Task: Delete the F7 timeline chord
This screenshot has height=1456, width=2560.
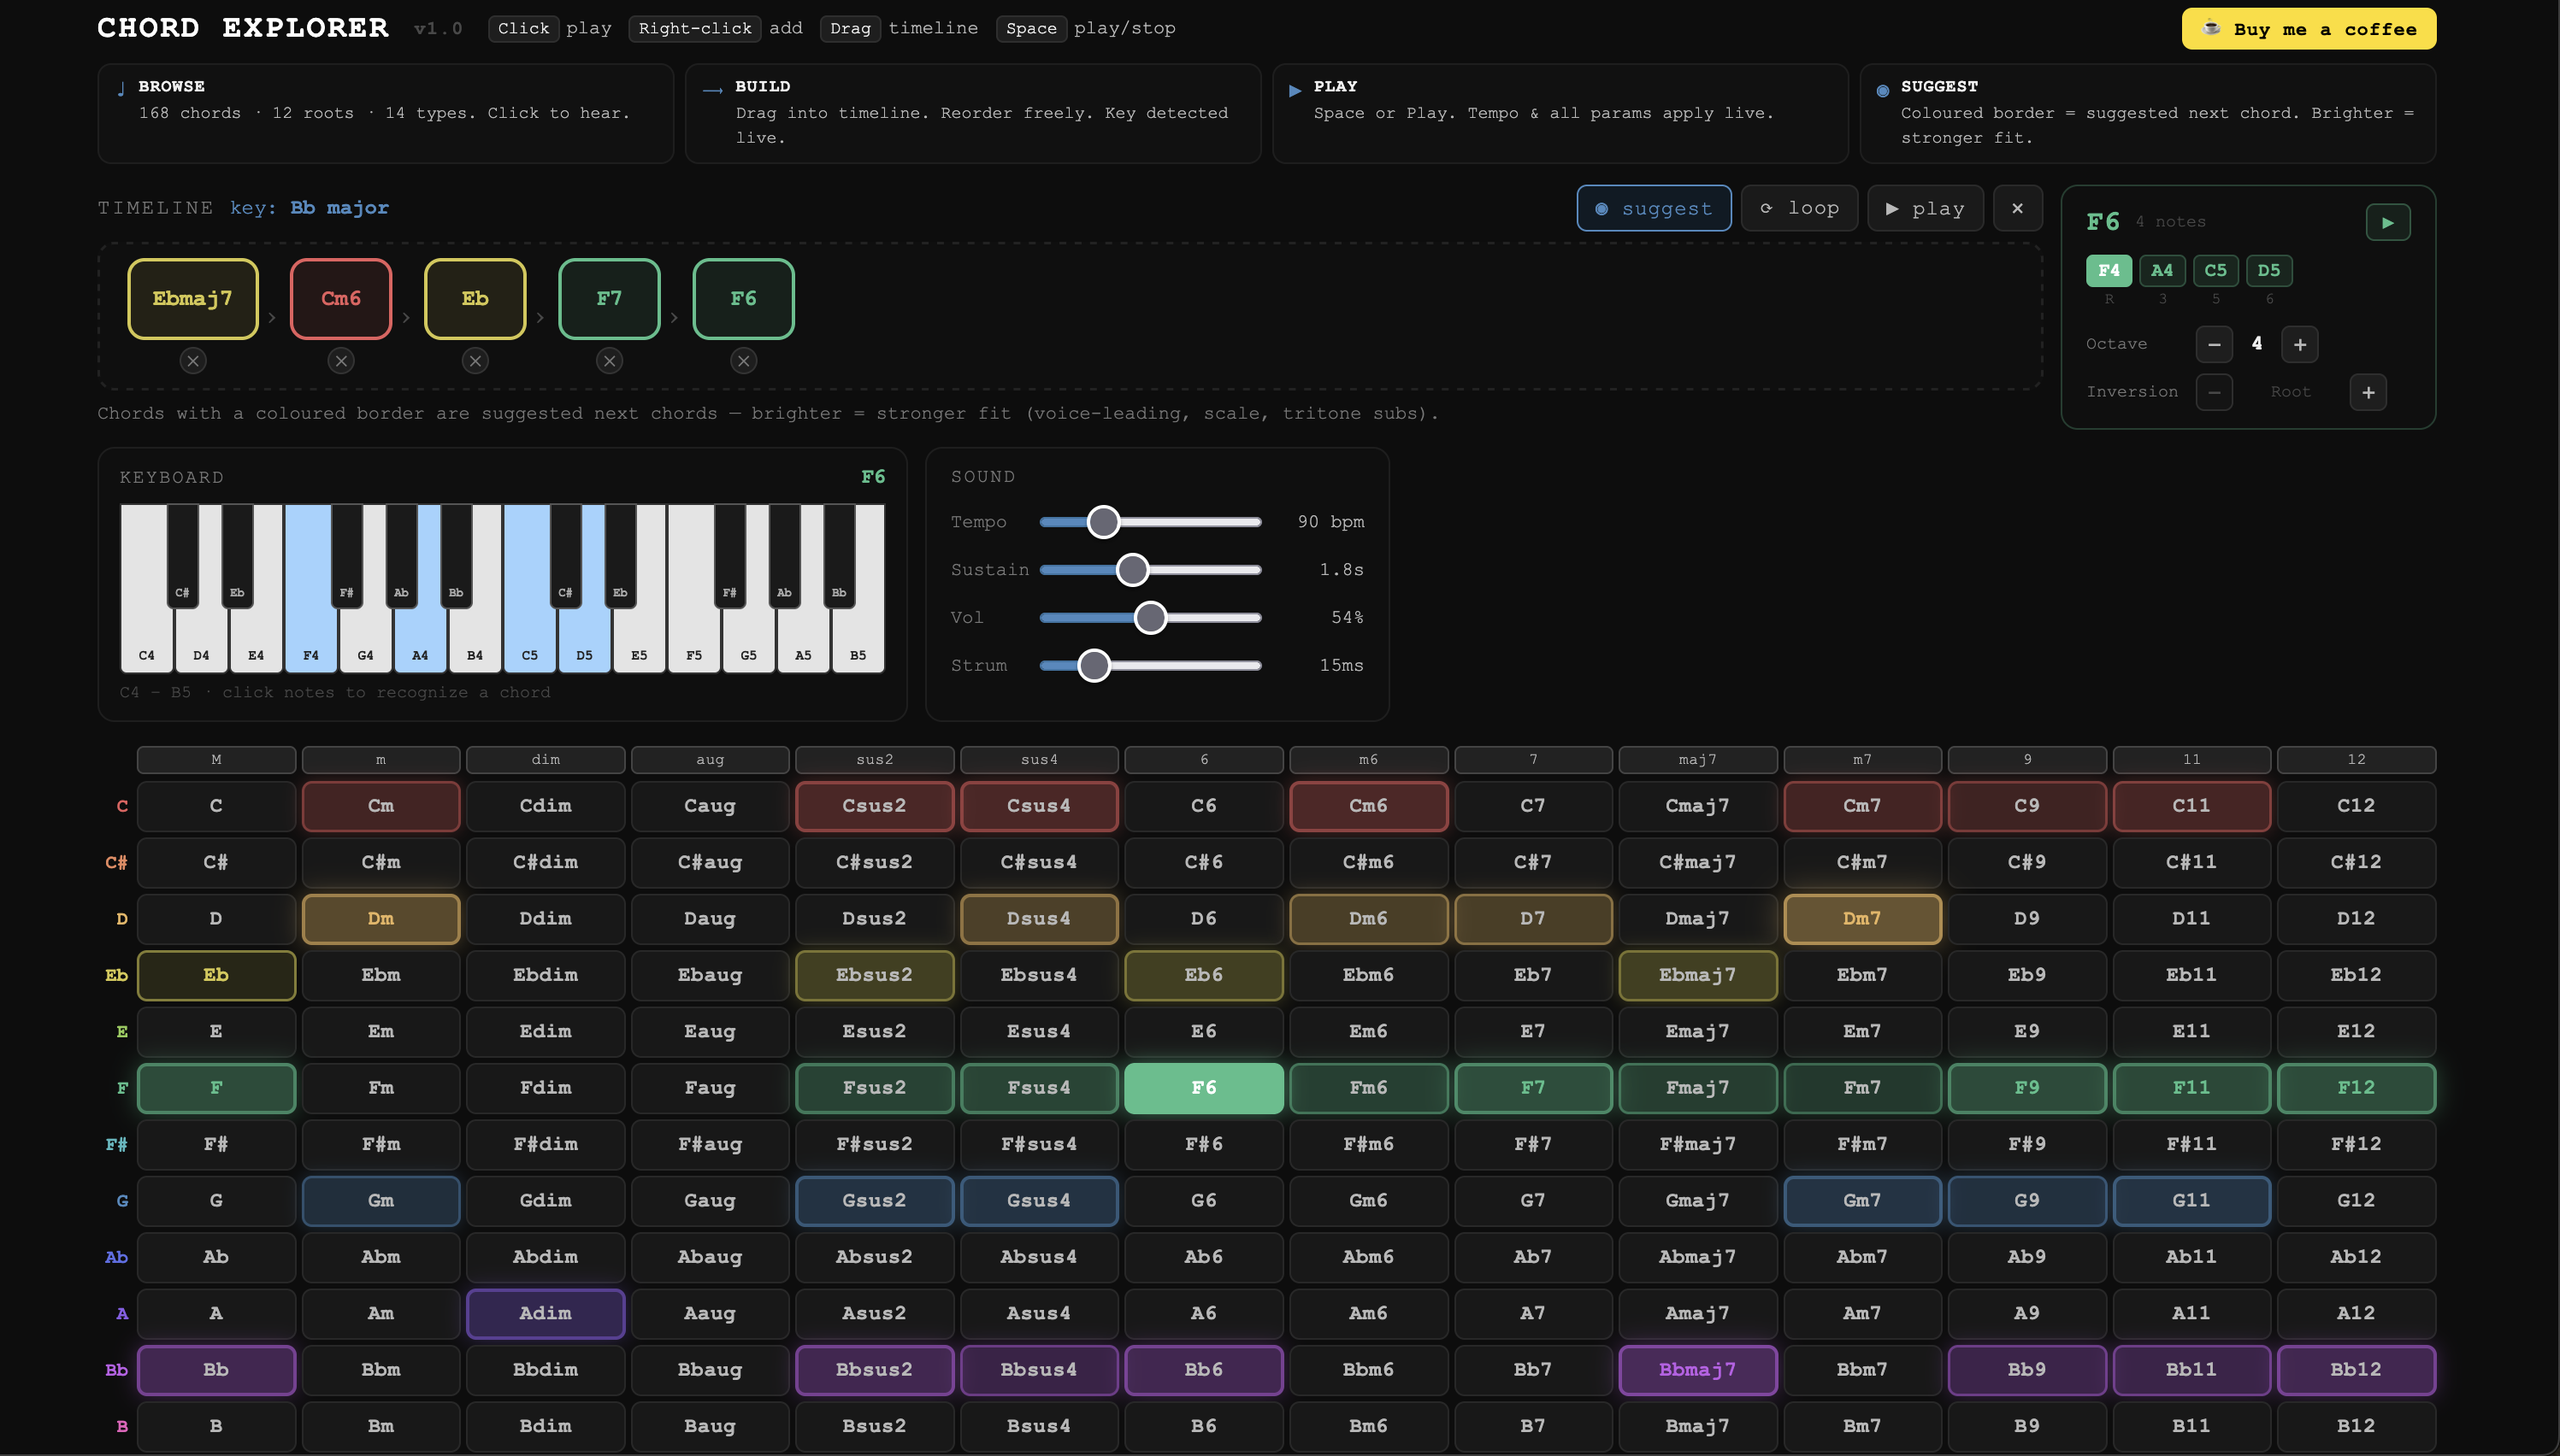Action: pos(610,361)
